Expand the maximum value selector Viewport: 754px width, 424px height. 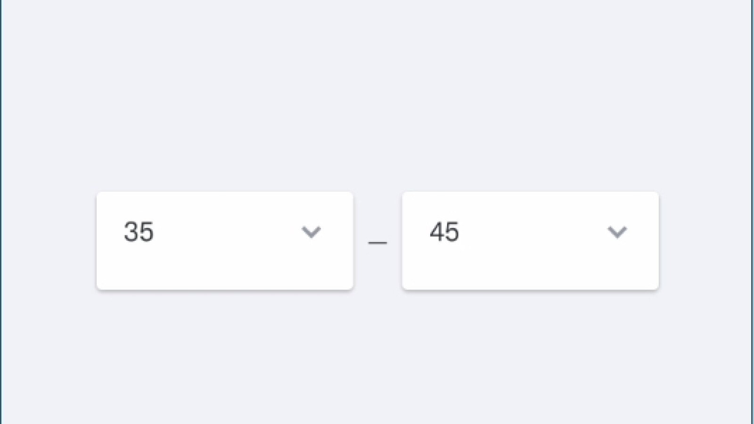coord(530,240)
